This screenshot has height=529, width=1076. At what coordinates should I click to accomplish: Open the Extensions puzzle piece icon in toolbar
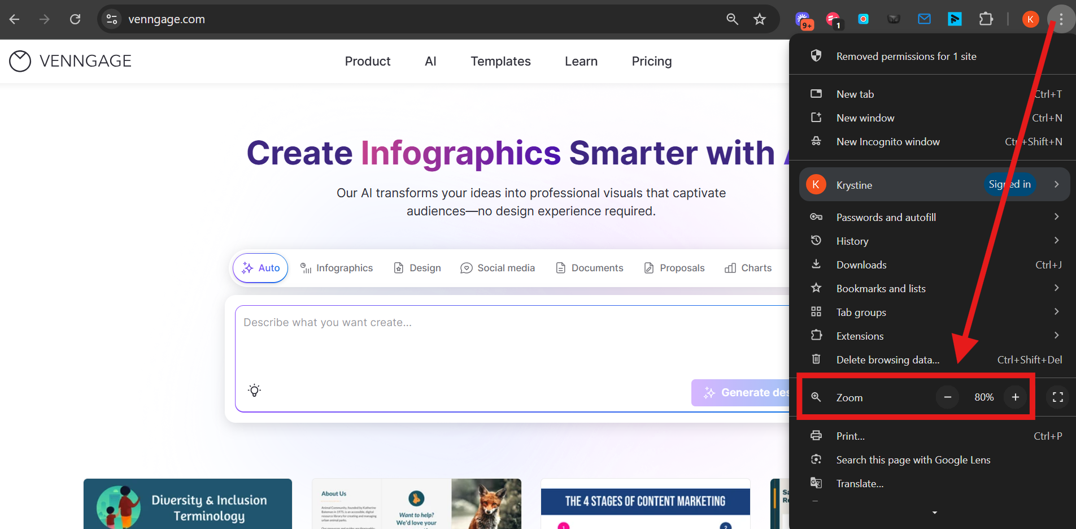pos(986,19)
